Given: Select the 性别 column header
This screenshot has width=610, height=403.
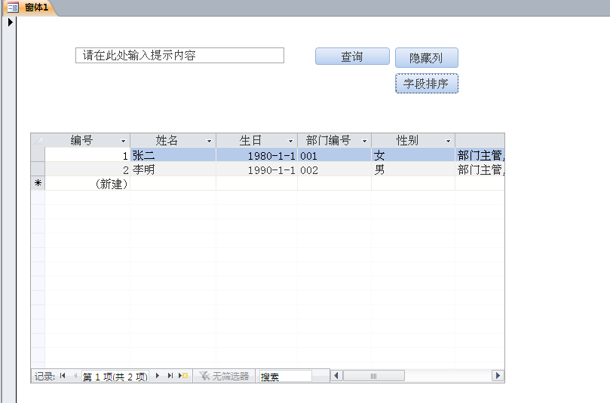Looking at the screenshot, I should pyautogui.click(x=413, y=140).
